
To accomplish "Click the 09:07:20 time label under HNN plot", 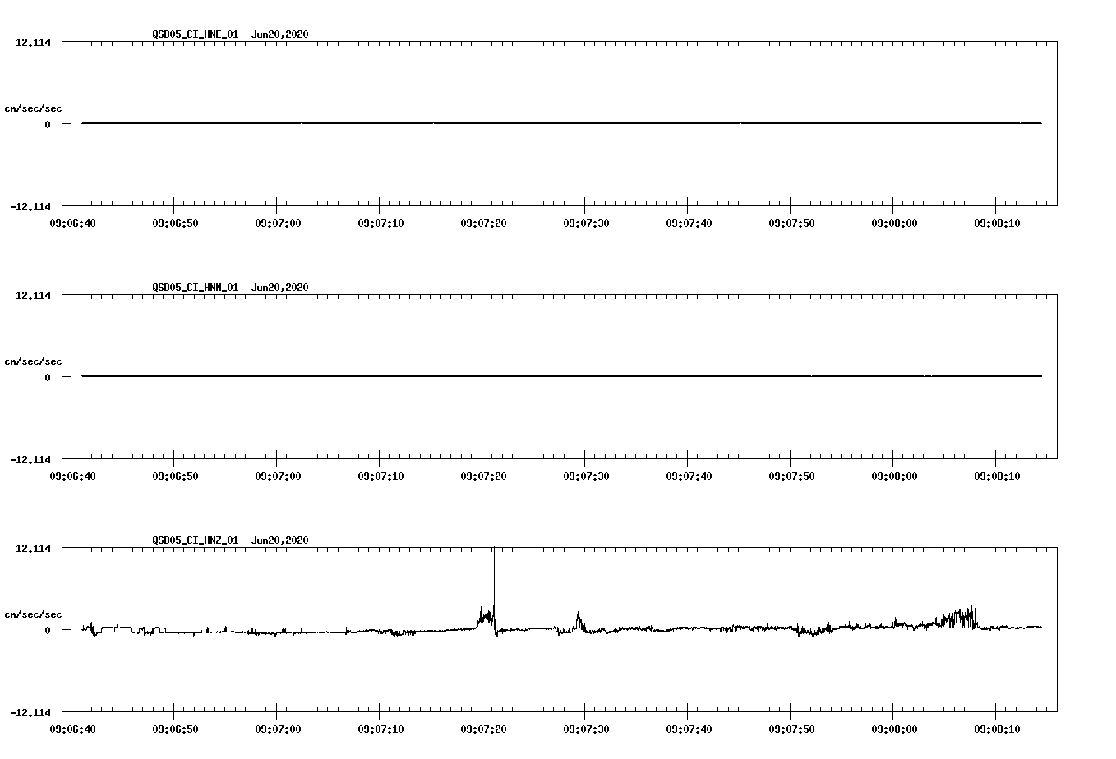I will click(483, 476).
